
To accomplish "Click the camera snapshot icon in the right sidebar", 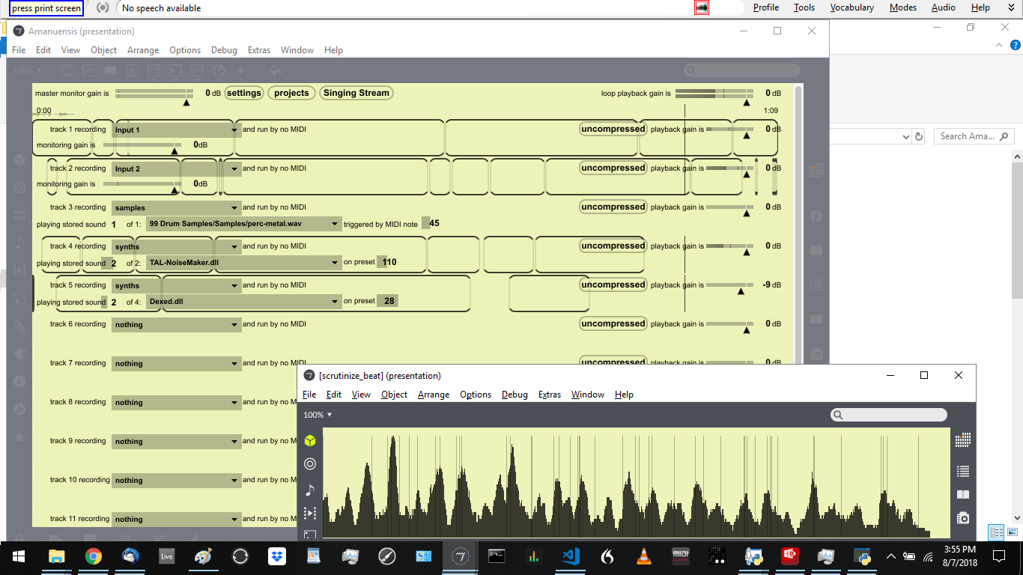I will point(962,517).
